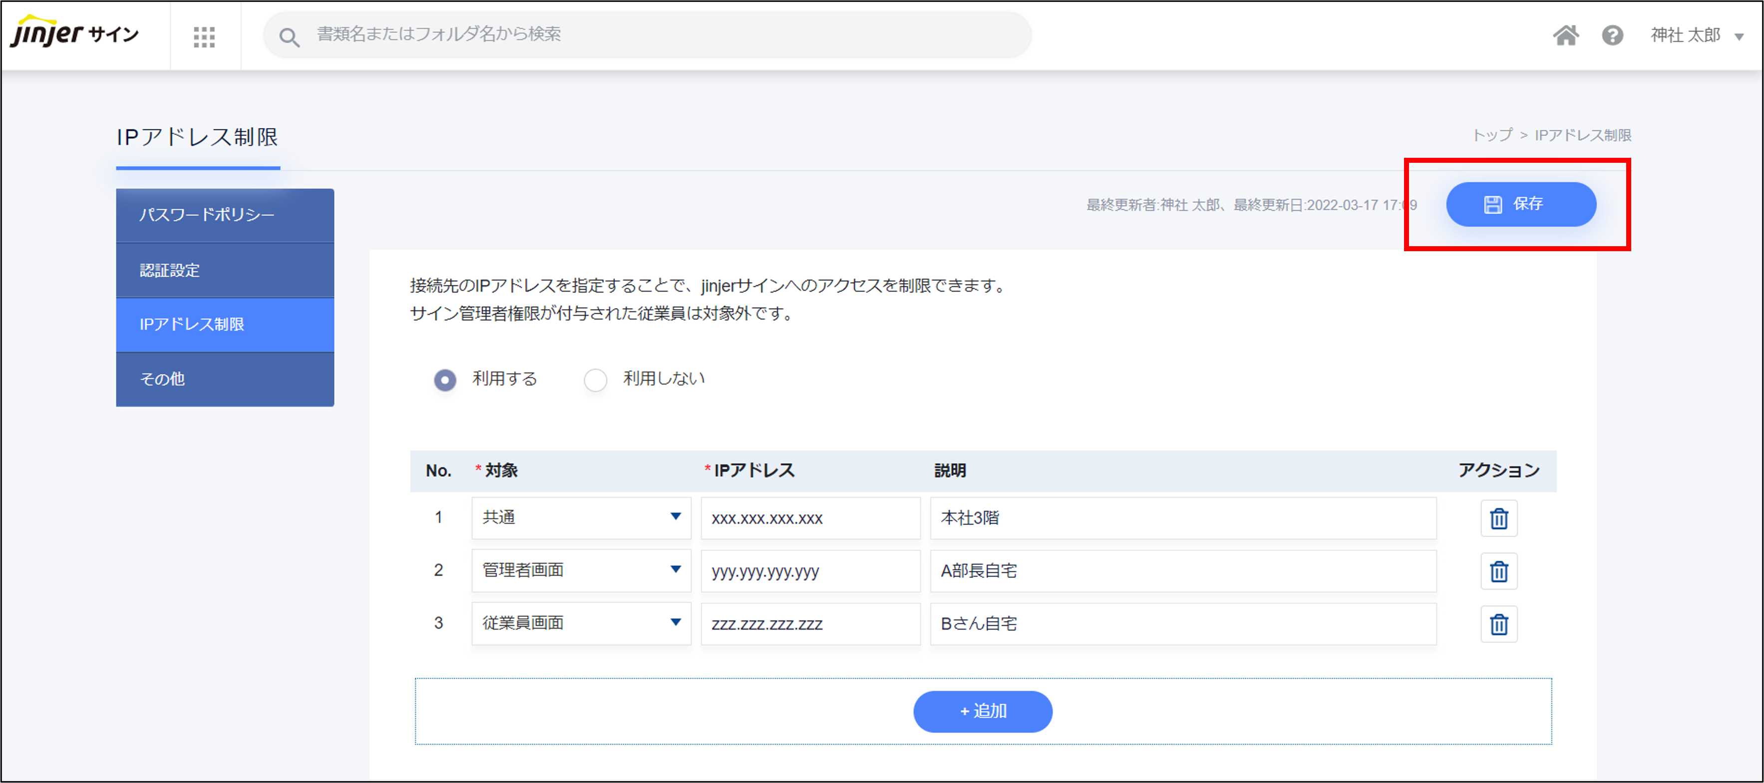This screenshot has width=1764, height=783.
Task: Delete row 1 with trash icon
Action: tap(1498, 518)
